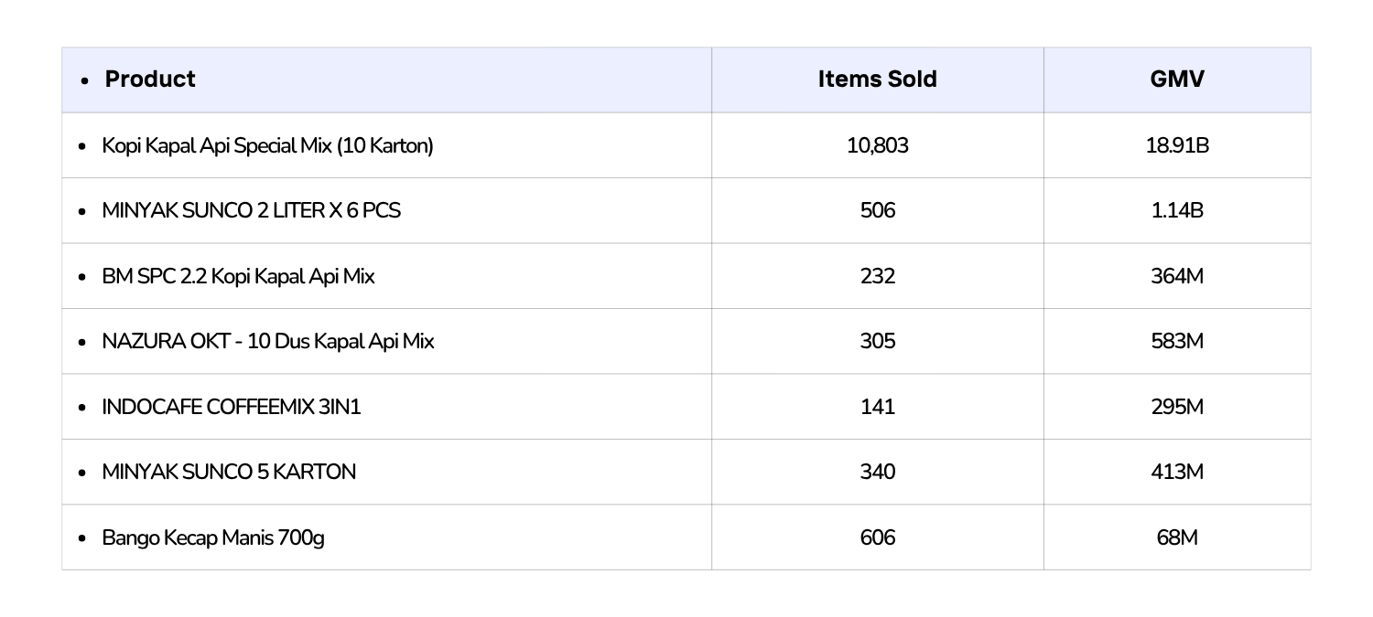1373x617 pixels.
Task: Select the 364M GMV value
Action: [1177, 276]
